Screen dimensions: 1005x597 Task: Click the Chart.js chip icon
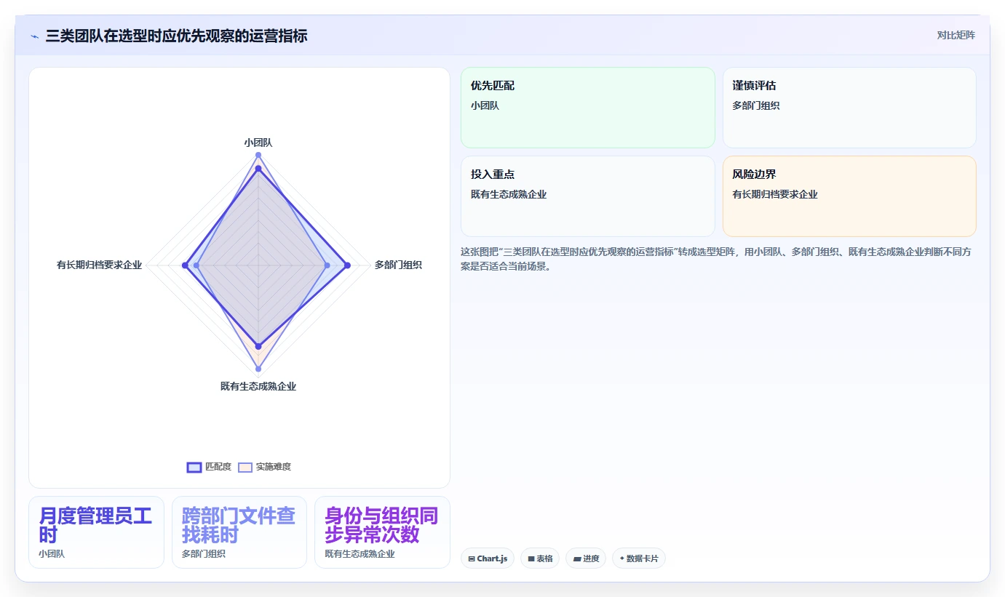coord(472,558)
